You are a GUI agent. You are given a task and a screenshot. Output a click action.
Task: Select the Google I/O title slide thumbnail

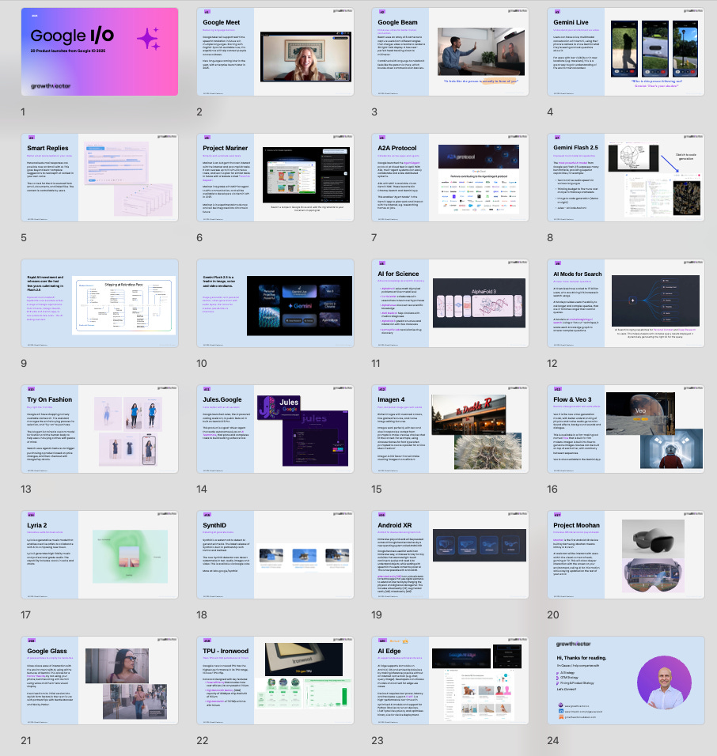(x=100, y=51)
